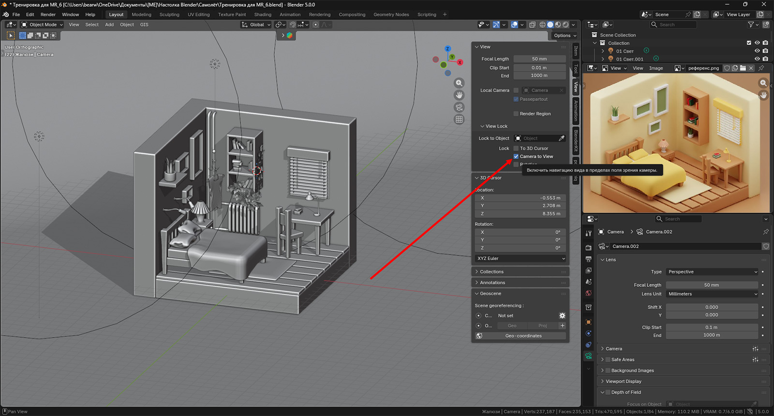Enable the Render Region checkbox
Screen dimensions: 774x416
516,114
